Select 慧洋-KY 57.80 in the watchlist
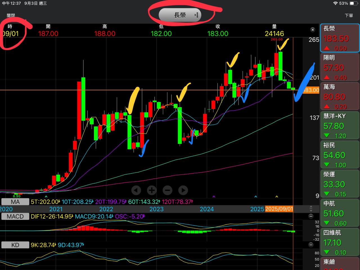The image size is (360, 270). [340, 125]
